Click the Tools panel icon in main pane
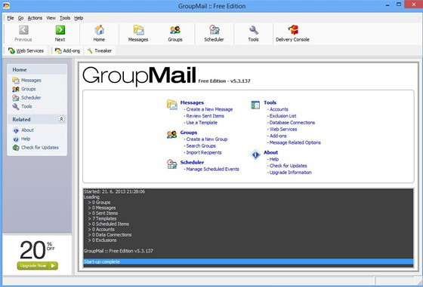The width and height of the screenshot is (423, 287). [x=255, y=105]
